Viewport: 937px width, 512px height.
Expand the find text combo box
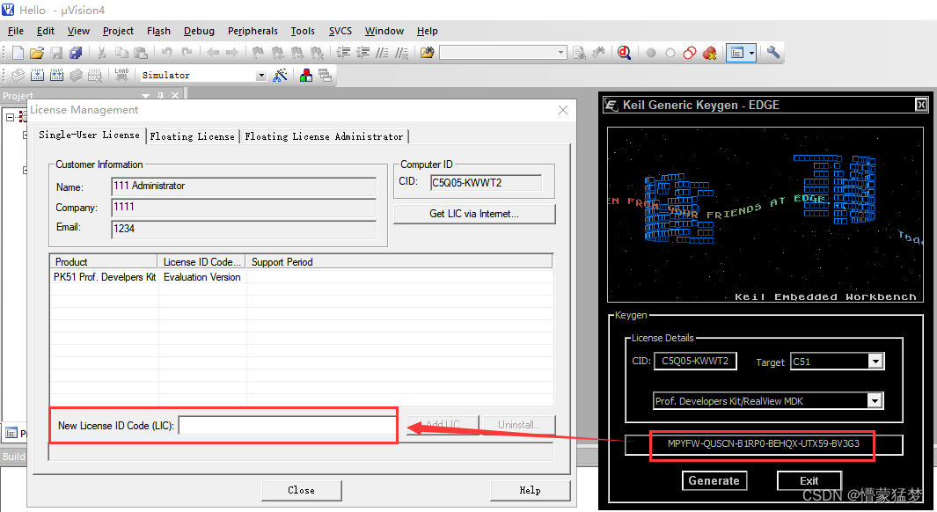pos(560,53)
